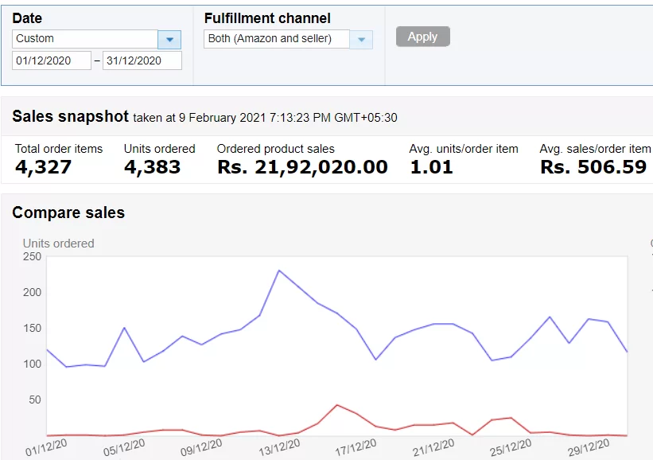Click Ordered product sales amount Rs. 21,92,020.00
This screenshot has width=653, height=460.
point(302,167)
